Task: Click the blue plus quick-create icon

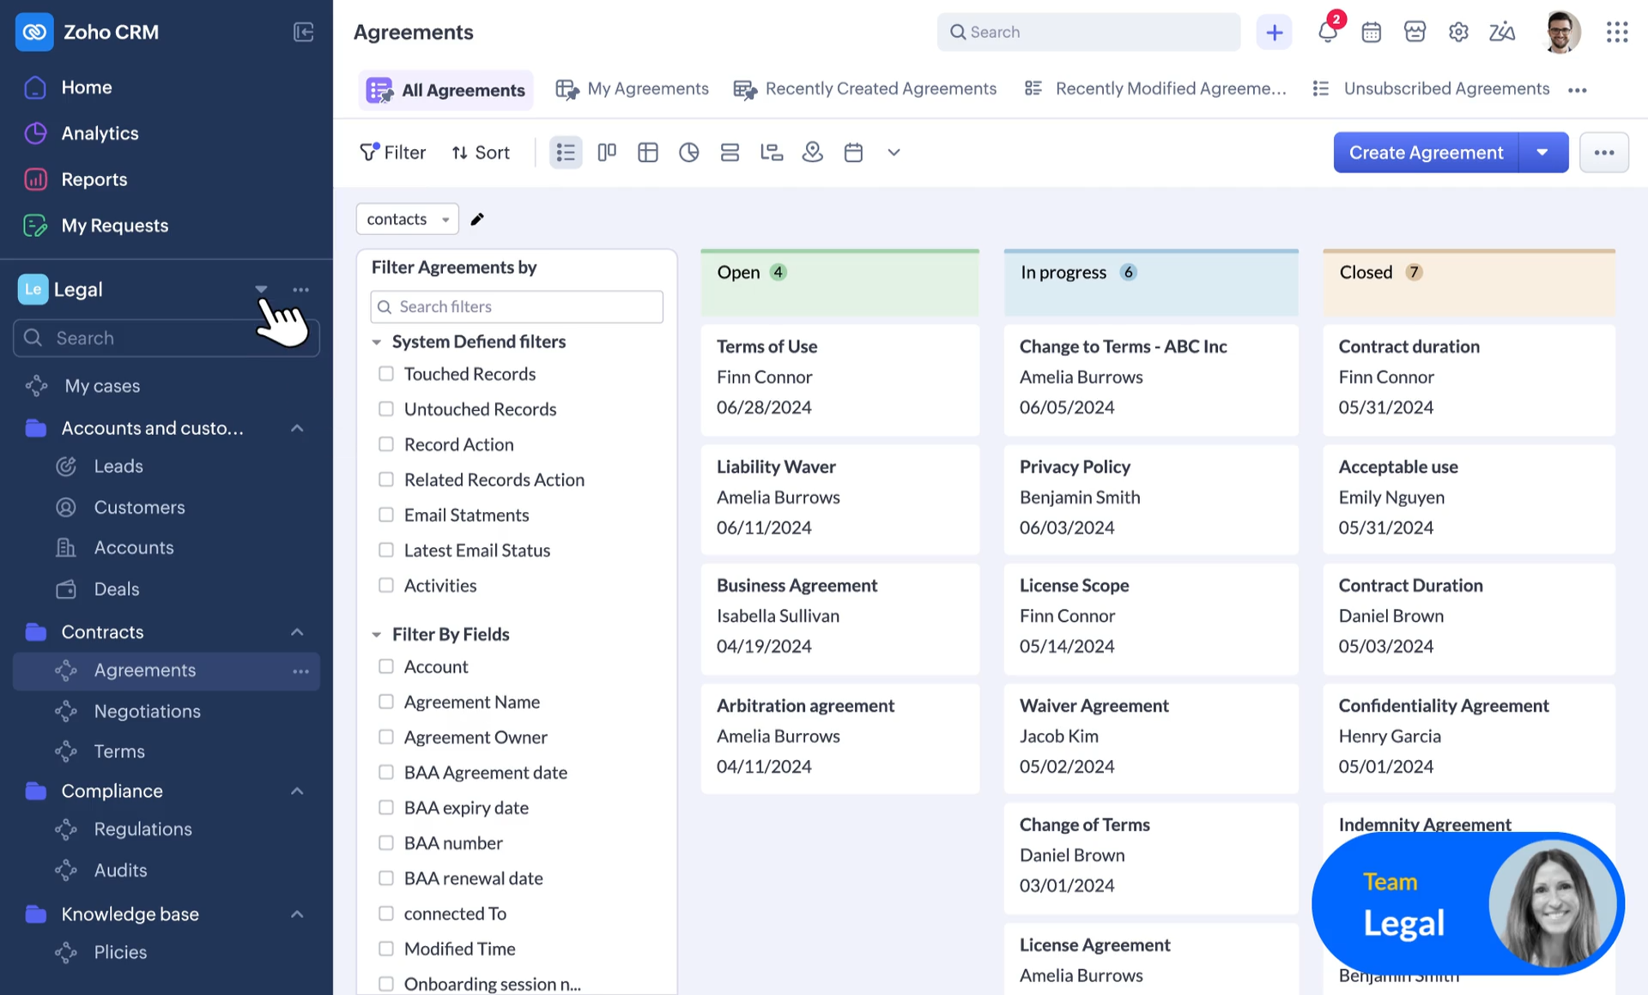Action: tap(1274, 32)
